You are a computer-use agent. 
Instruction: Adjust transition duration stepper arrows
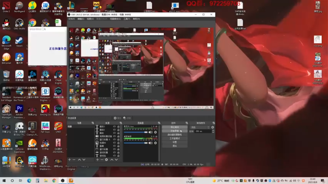(213, 131)
